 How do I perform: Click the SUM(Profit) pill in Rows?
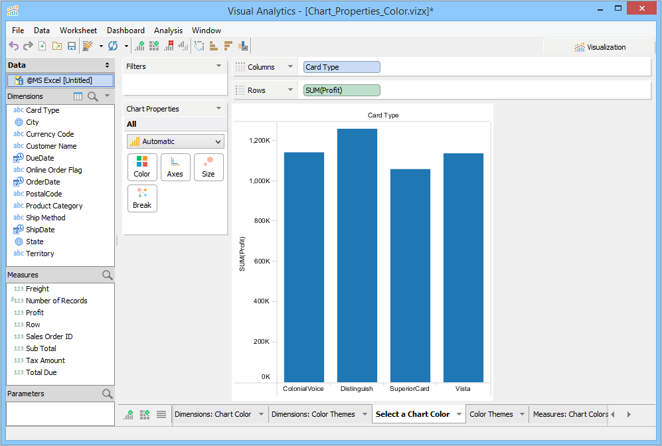342,90
